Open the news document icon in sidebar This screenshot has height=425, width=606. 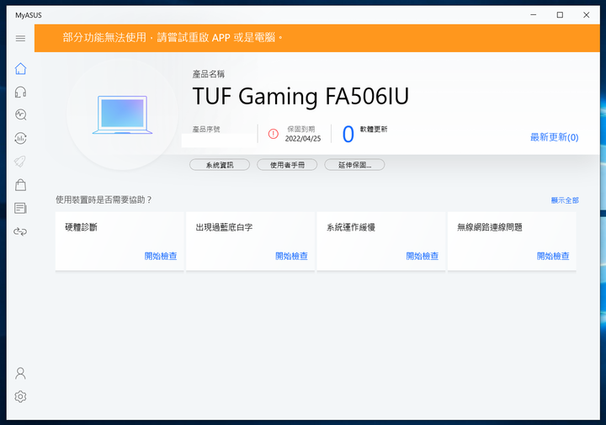(20, 208)
